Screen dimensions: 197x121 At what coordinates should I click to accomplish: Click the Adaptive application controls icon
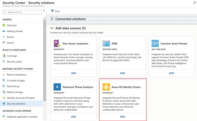(4, 117)
